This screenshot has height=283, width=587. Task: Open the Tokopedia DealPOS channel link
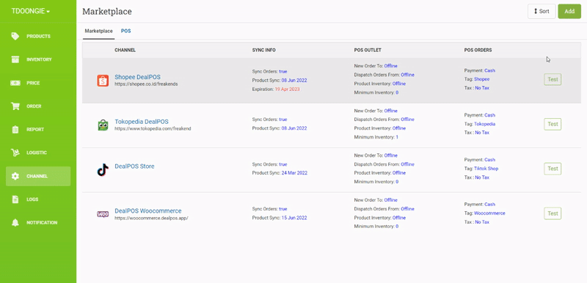[x=142, y=122]
